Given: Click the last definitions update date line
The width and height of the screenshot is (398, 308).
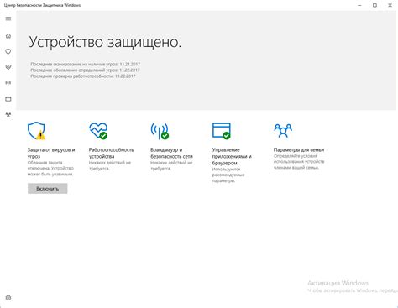Looking at the screenshot, I should point(85,70).
